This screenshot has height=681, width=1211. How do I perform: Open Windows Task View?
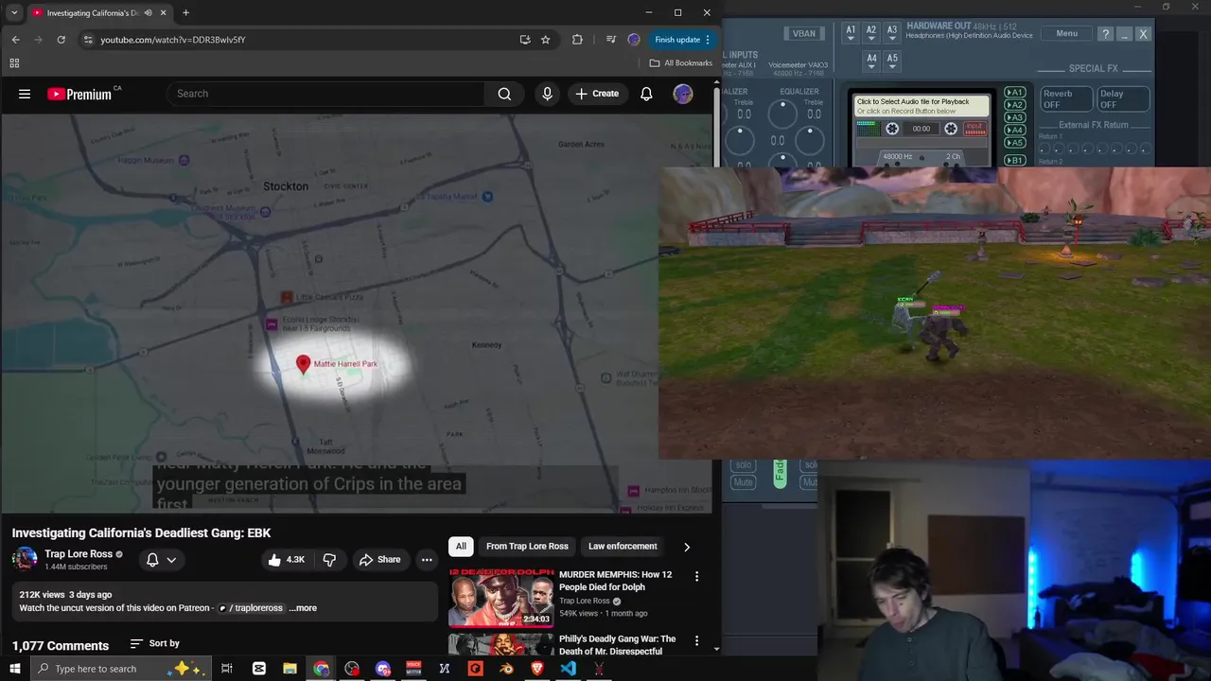click(x=227, y=669)
